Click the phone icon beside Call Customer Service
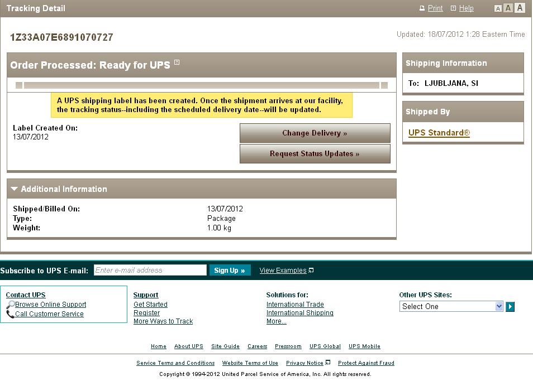Image resolution: width=533 pixels, height=386 pixels. [11, 314]
